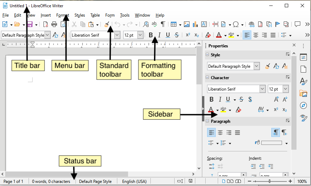Collapse the Character section in Properties
311x186 pixels.
(207, 78)
